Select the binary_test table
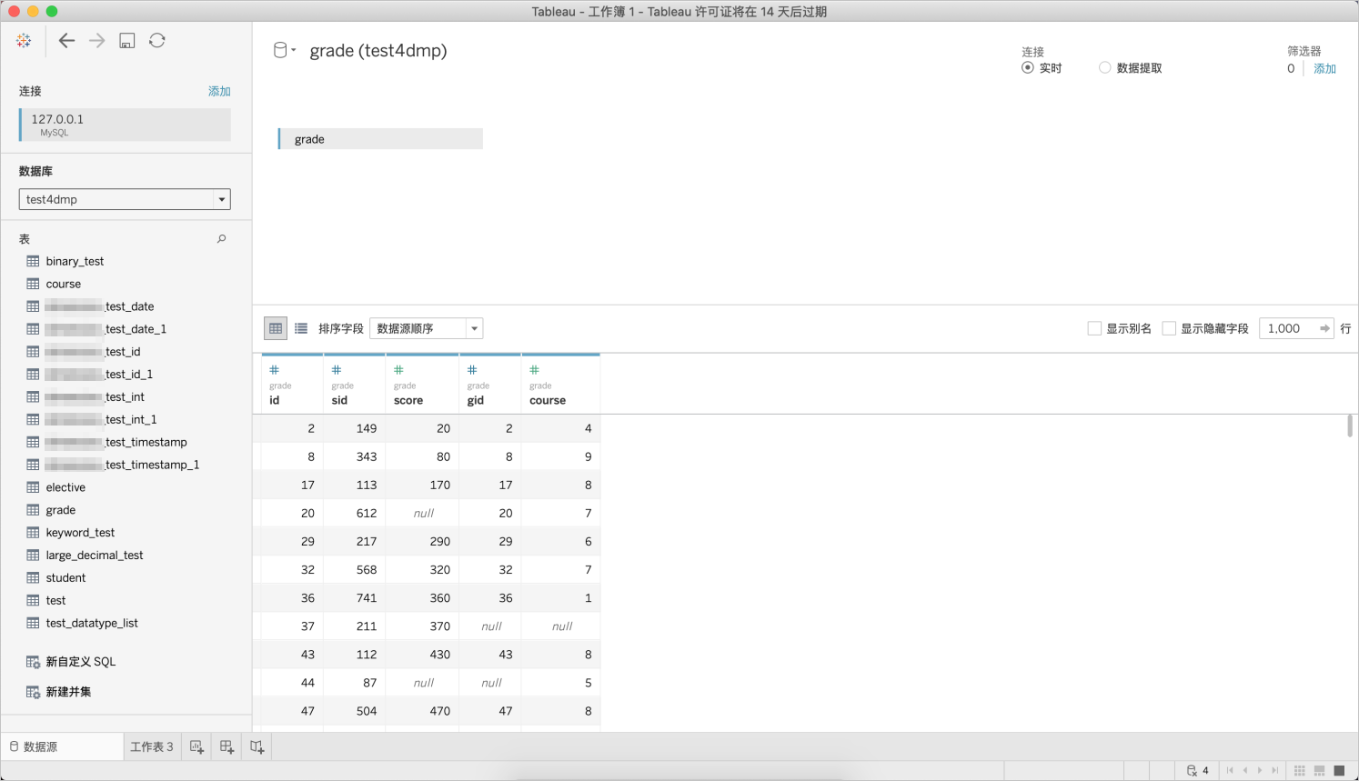The height and width of the screenshot is (781, 1359). 75,261
